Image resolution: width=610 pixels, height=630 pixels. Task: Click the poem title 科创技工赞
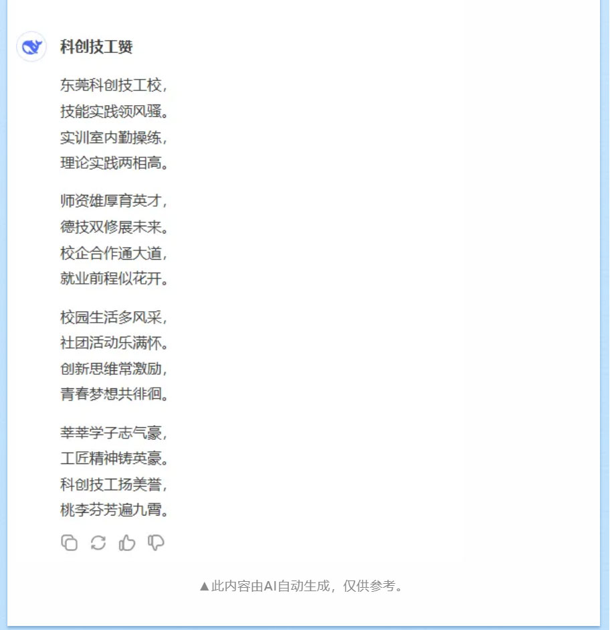pos(96,47)
